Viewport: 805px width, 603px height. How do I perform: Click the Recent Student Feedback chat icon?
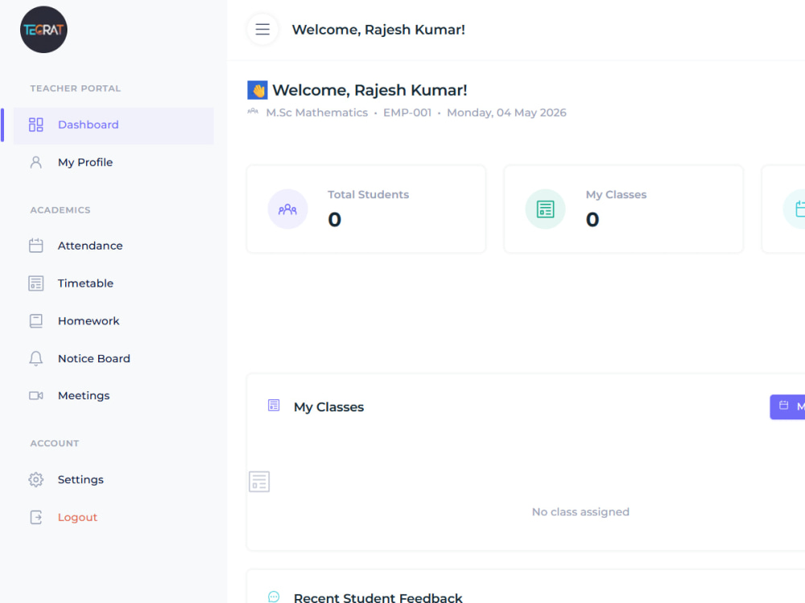(274, 597)
